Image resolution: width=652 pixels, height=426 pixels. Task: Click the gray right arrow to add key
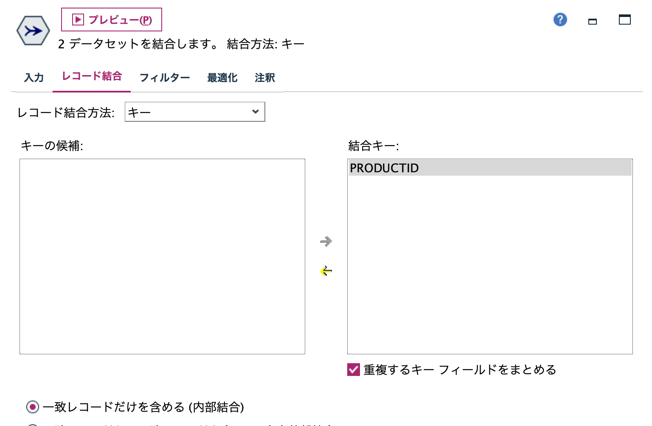tap(326, 241)
